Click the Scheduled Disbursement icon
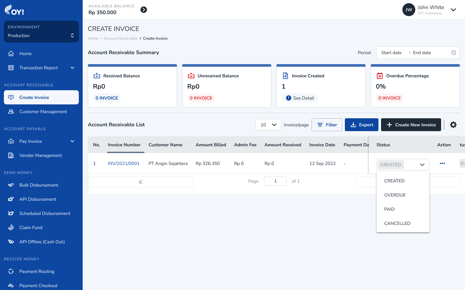 pyautogui.click(x=11, y=213)
